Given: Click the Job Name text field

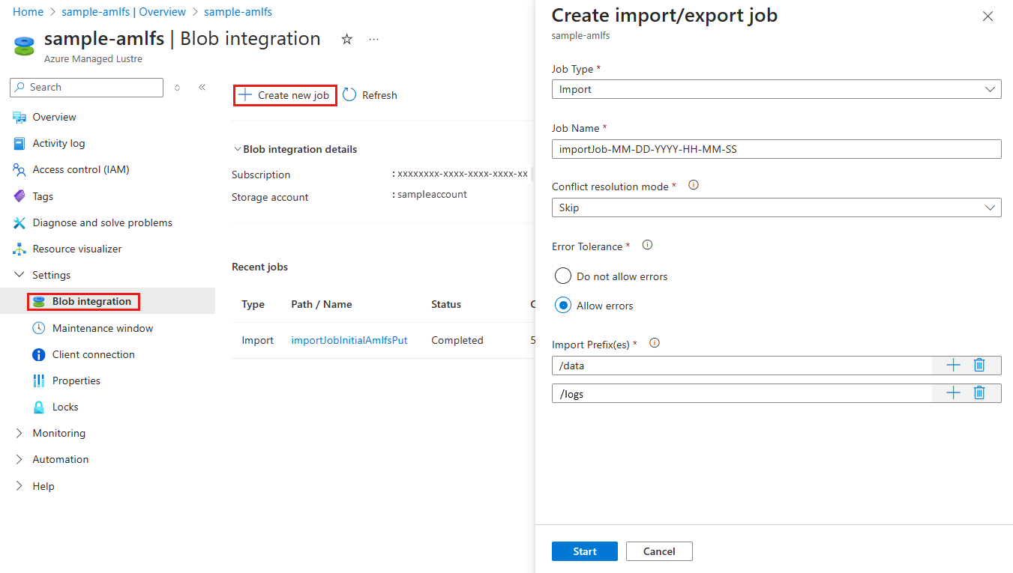Looking at the screenshot, I should tap(776, 149).
